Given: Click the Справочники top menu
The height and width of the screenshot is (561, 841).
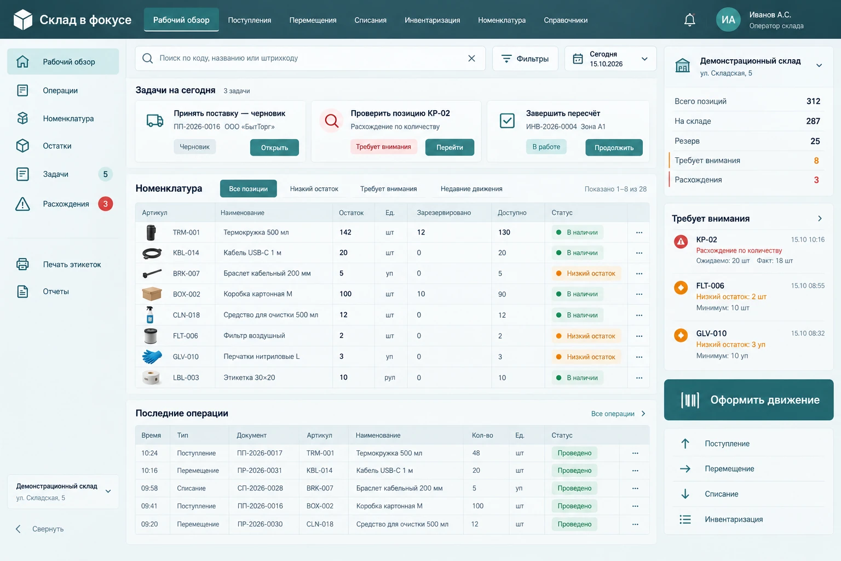Looking at the screenshot, I should point(566,20).
